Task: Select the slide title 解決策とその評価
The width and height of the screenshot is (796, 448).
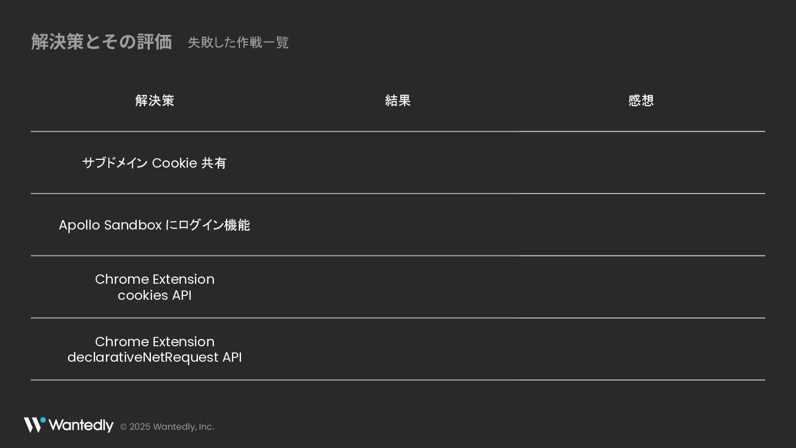Action: tap(102, 41)
